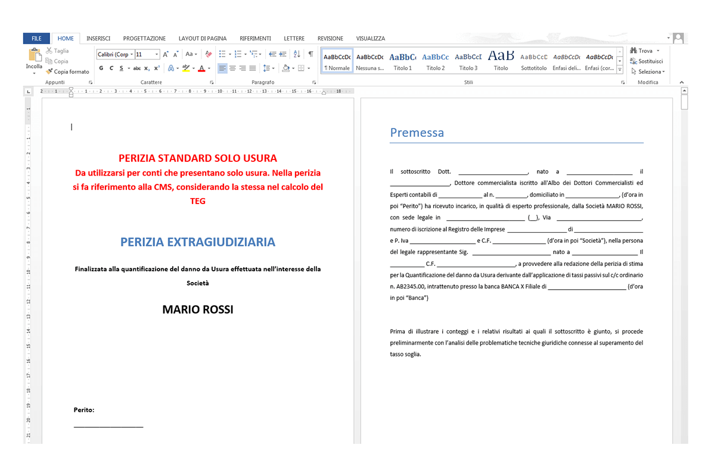
Task: Click Trova find button
Action: point(641,51)
